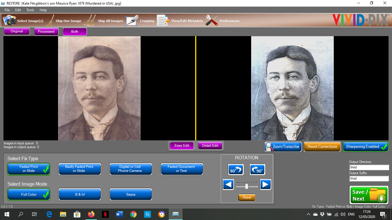Switch image mode to B & W
The image size is (392, 220).
coord(79,195)
